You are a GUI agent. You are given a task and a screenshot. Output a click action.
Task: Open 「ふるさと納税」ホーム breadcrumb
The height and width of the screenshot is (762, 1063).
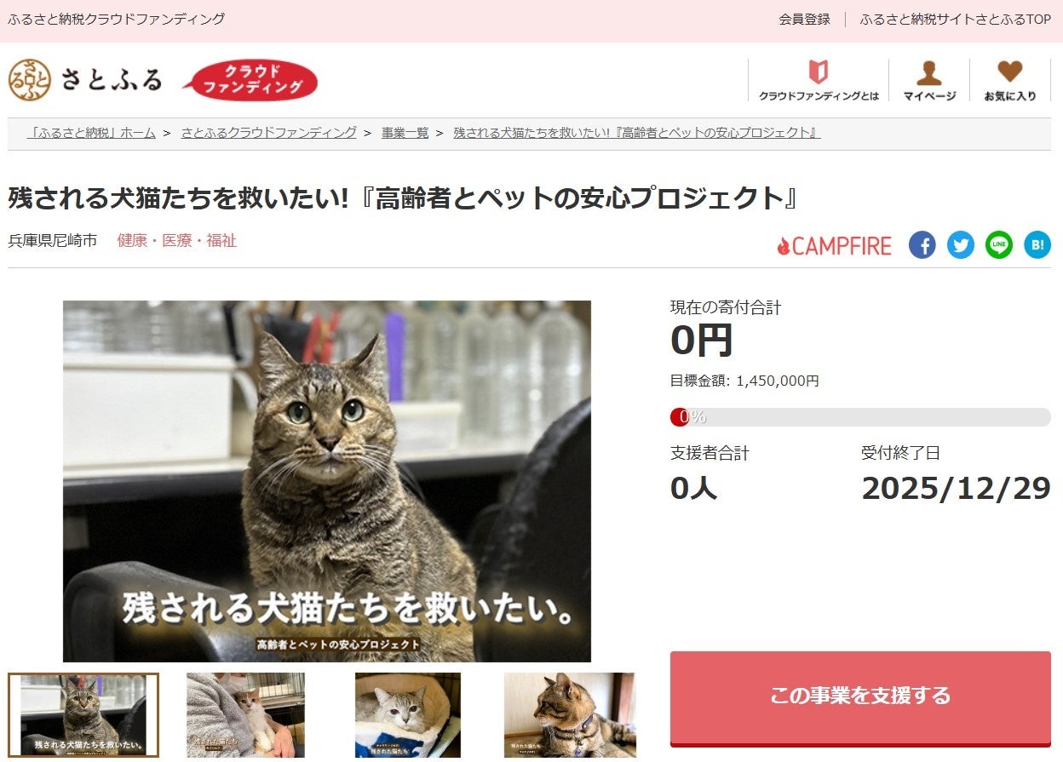[x=91, y=133]
